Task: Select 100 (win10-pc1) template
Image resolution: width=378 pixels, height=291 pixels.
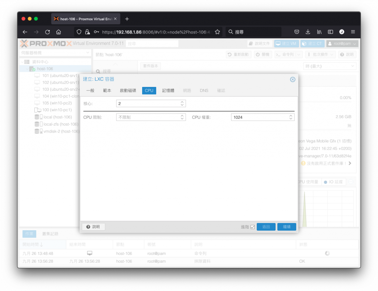Action: click(53, 110)
